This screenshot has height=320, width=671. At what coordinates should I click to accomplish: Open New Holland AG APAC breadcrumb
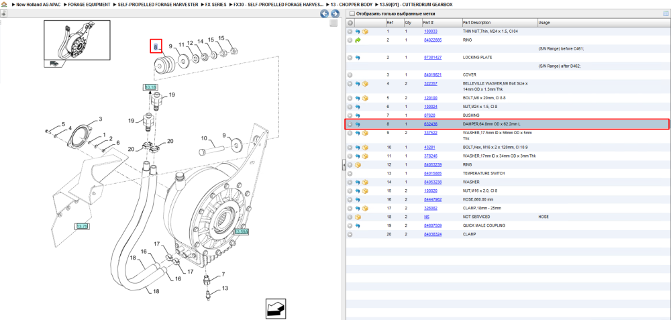[38, 4]
